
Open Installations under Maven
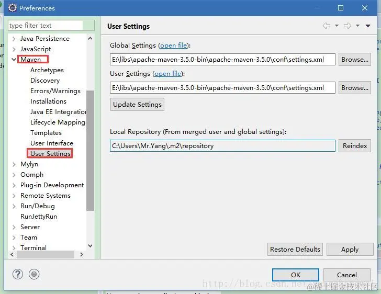click(48, 101)
